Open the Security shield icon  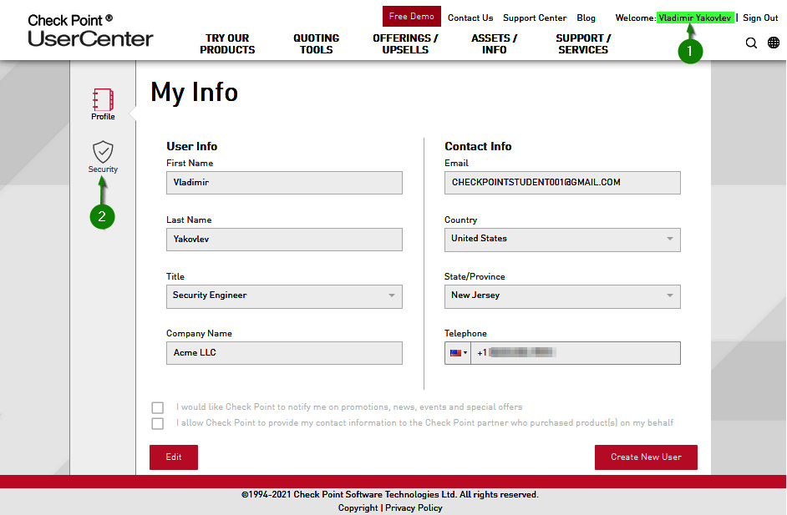[103, 151]
